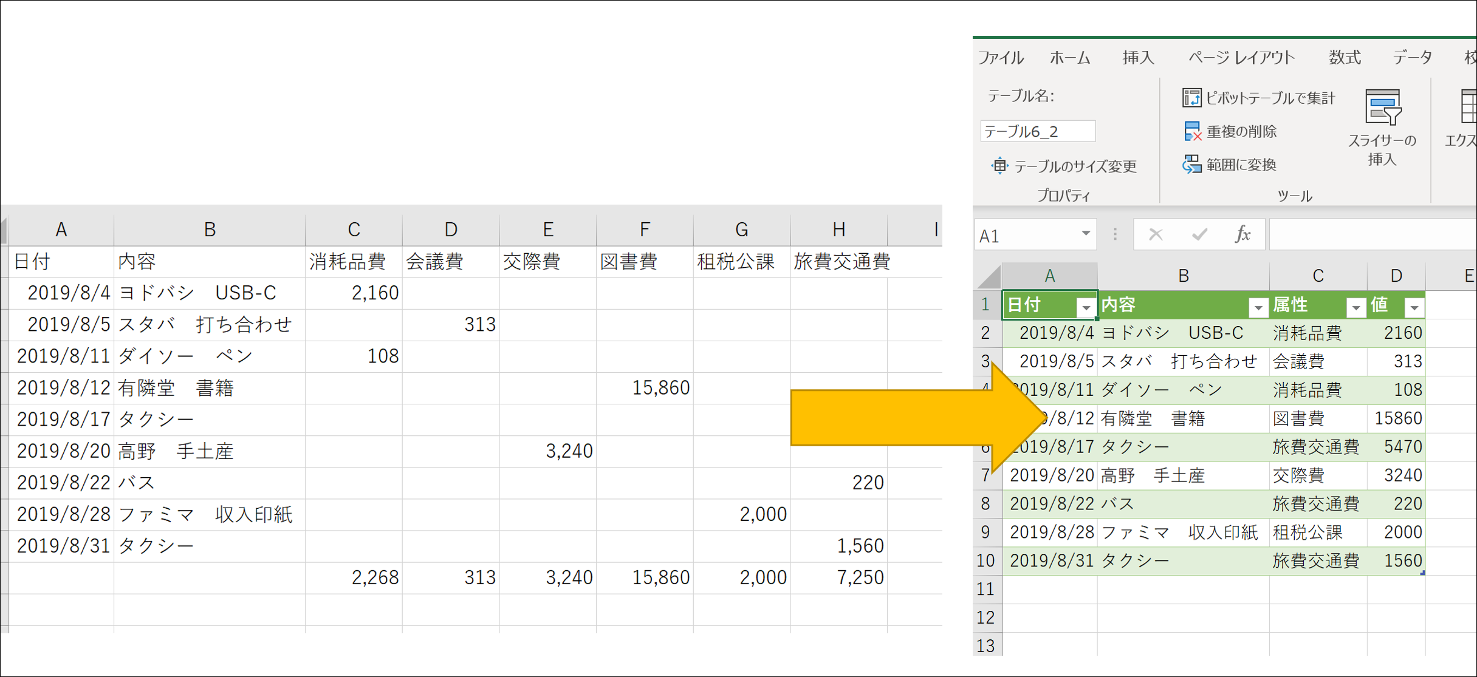The width and height of the screenshot is (1477, 677).
Task: Switch to the ホーム tab
Action: [1070, 58]
